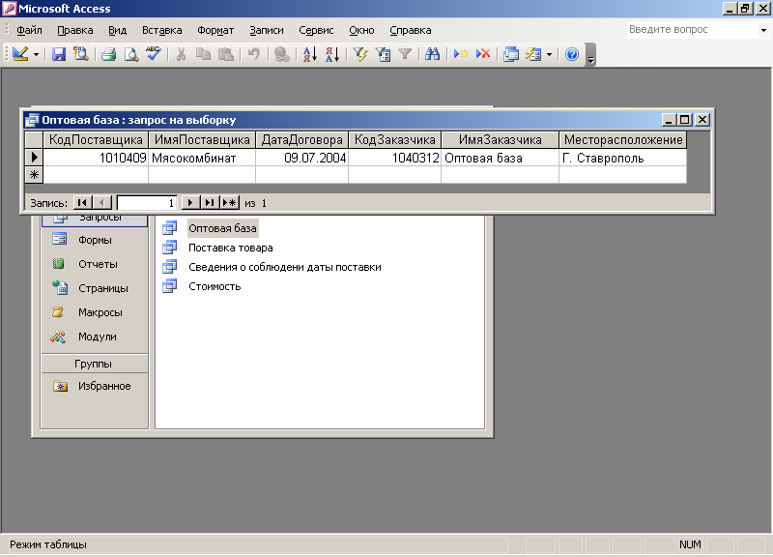Click the Filter By Form icon
The image size is (773, 557).
click(x=383, y=54)
